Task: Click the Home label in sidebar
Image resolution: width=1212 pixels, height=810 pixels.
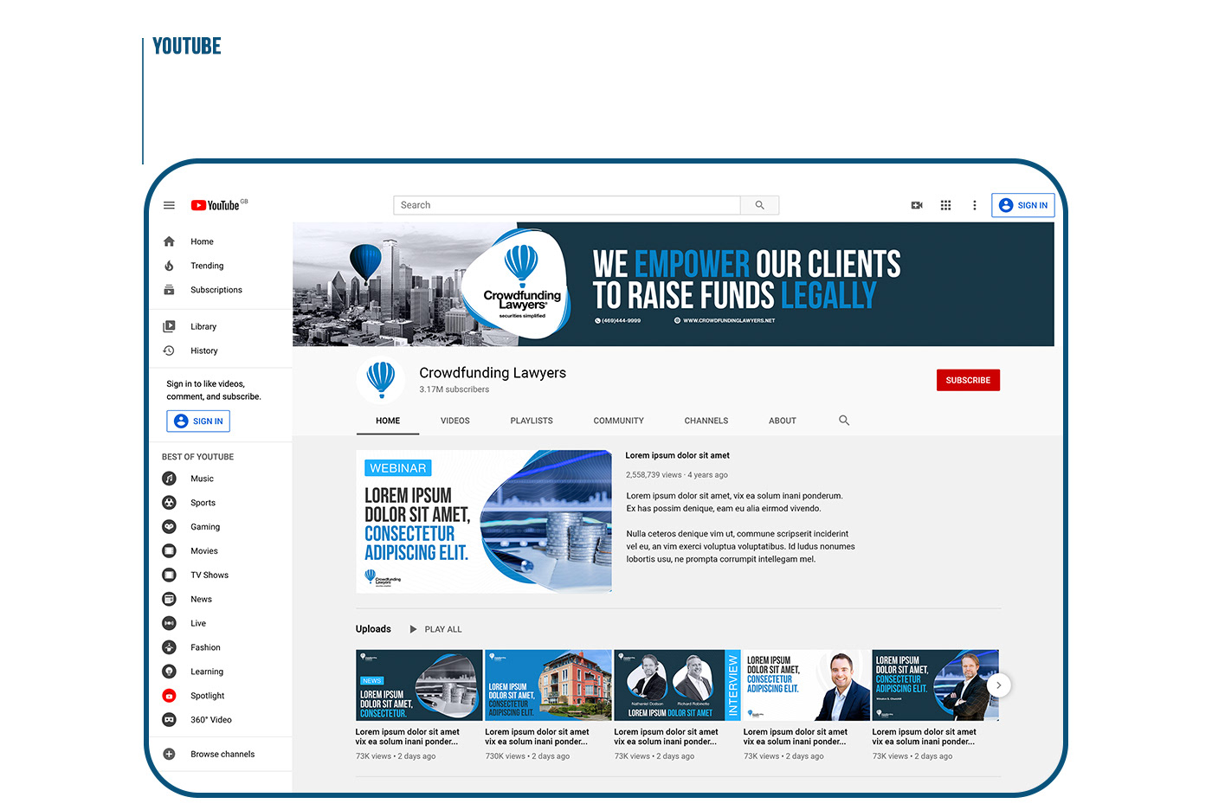Action: 202,241
